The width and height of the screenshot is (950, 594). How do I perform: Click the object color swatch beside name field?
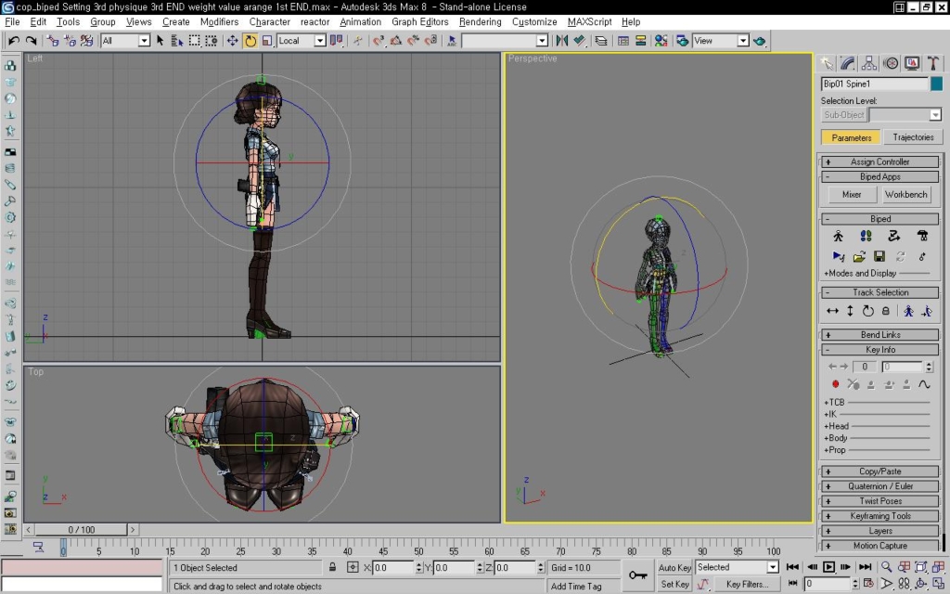click(936, 84)
